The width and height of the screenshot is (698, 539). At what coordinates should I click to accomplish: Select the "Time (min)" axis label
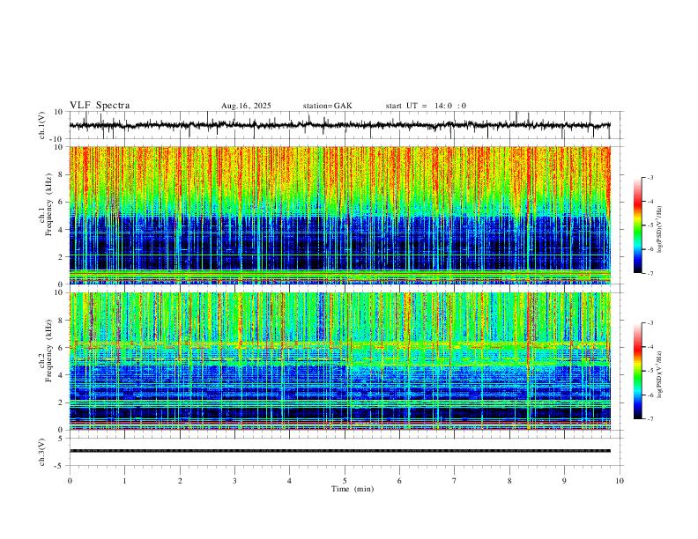click(353, 489)
